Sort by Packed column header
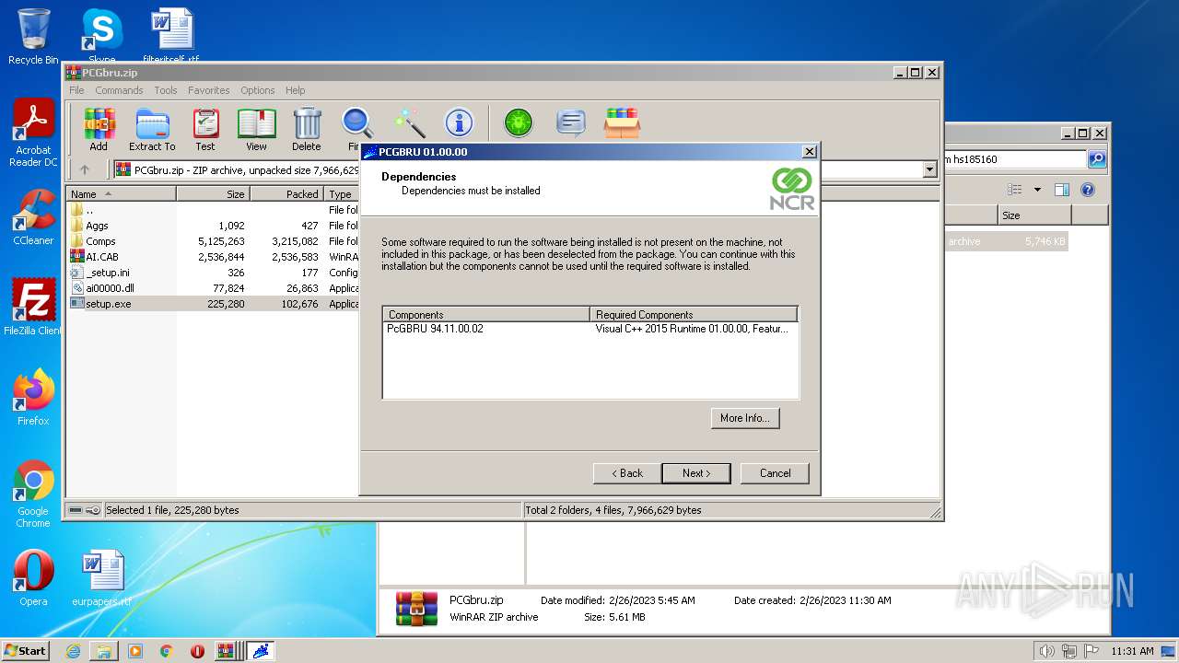 click(x=286, y=194)
